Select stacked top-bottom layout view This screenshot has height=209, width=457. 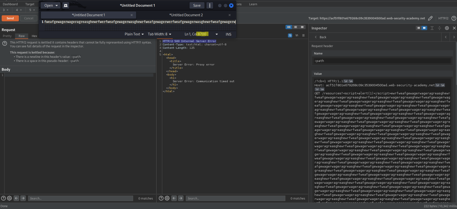(296, 27)
